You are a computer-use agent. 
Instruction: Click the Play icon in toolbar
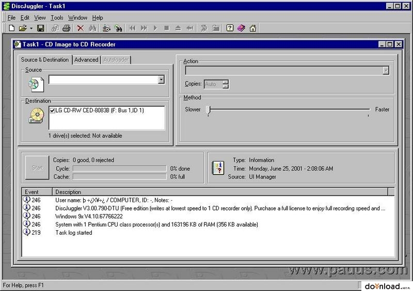pos(155,28)
